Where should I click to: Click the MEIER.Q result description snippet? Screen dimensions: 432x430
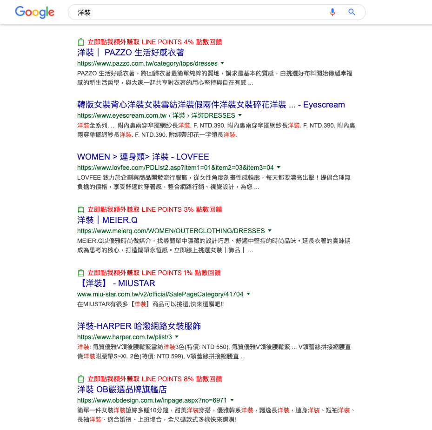pos(214,246)
